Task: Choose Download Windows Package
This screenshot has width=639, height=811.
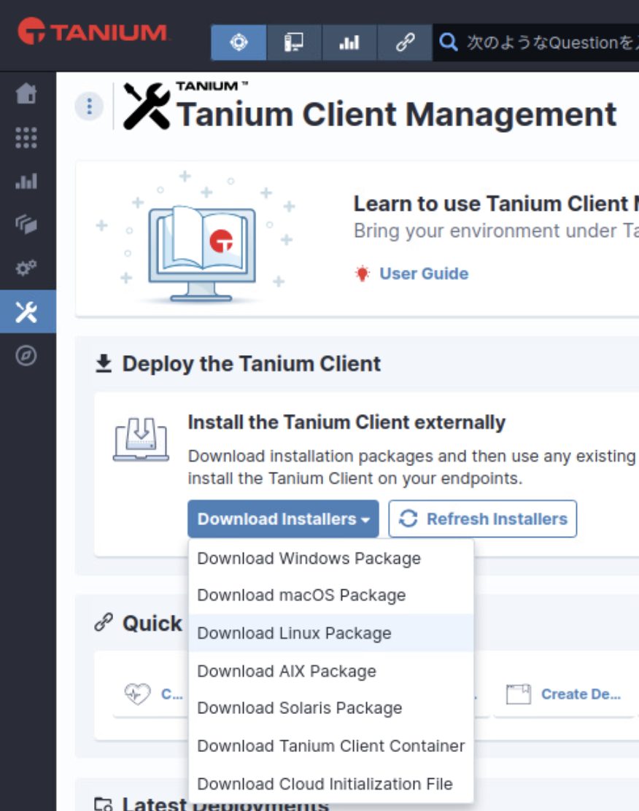Action: [331, 559]
